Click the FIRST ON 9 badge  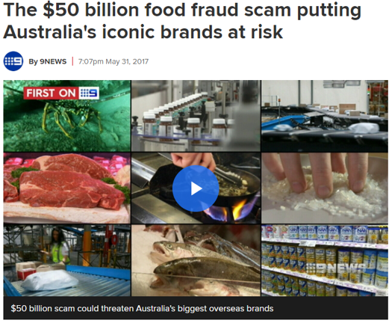tap(61, 93)
